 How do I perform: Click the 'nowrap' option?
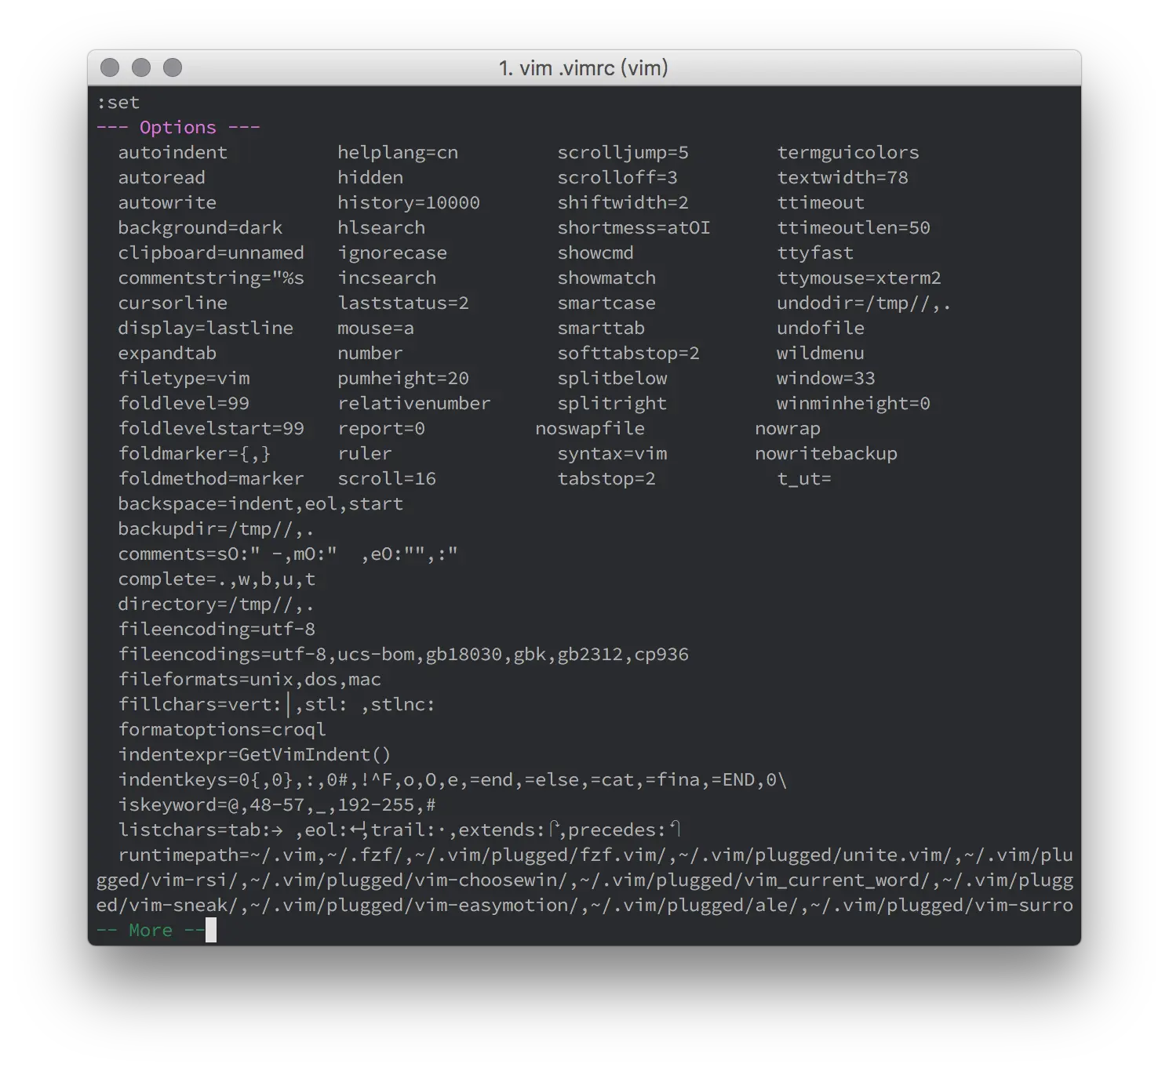(788, 429)
